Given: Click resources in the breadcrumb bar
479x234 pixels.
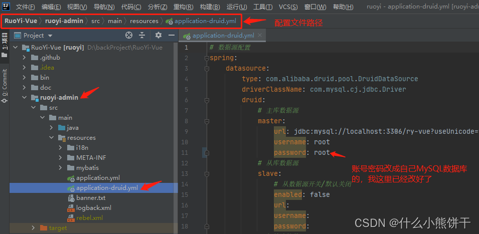Looking at the screenshot, I should point(144,21).
